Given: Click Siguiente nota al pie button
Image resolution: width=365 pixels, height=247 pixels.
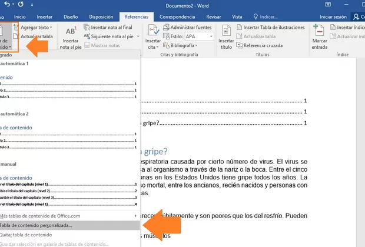Looking at the screenshot, I should (109, 36).
